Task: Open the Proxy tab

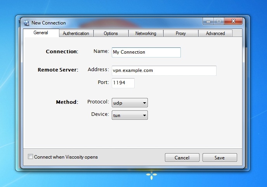Action: 181,33
